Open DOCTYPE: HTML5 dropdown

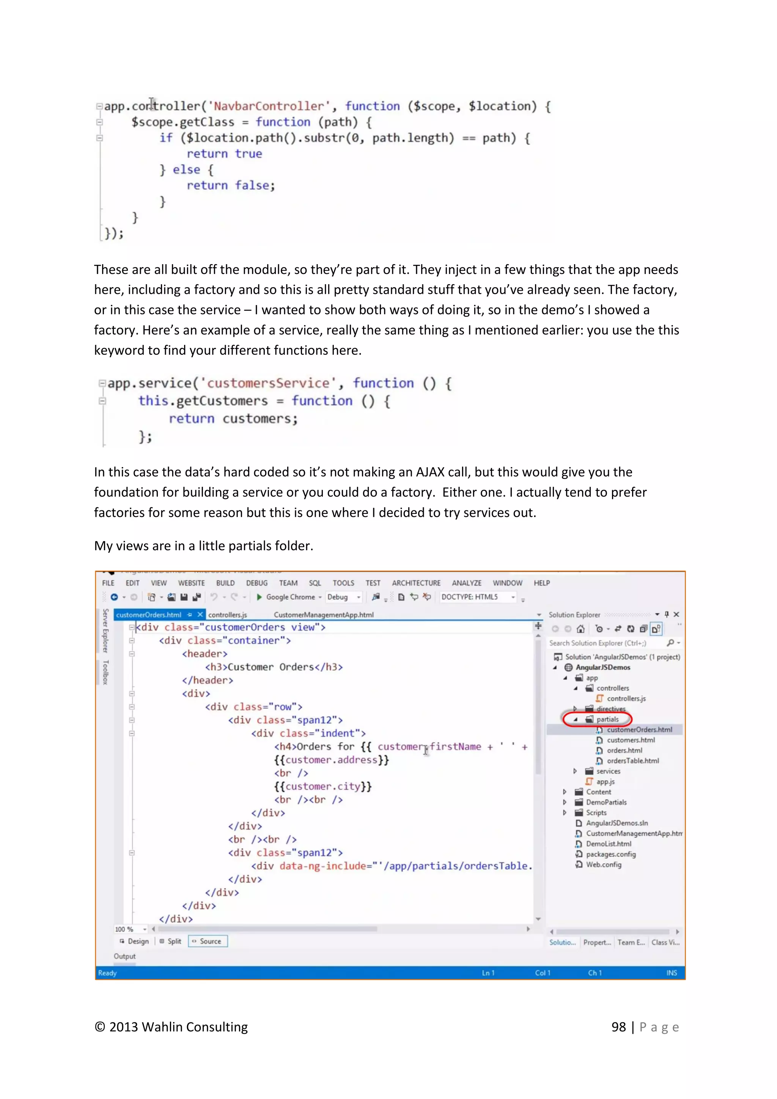click(x=513, y=597)
